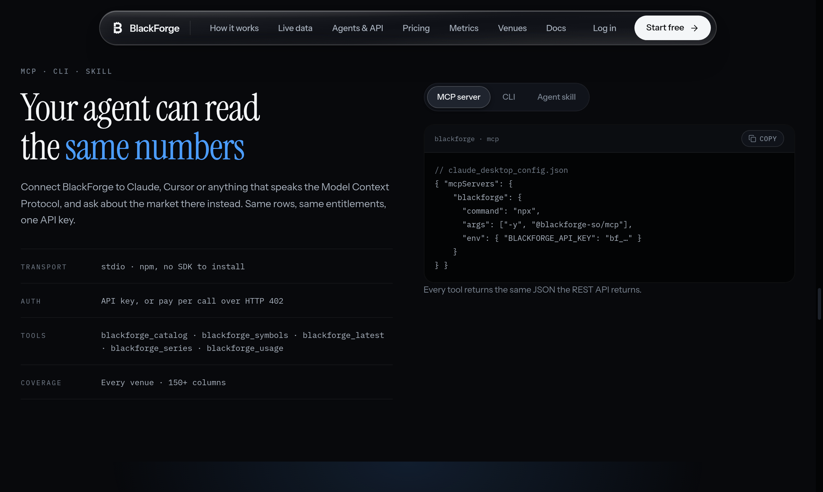Click the "// claude_desktop_config.json" comment line

(x=501, y=170)
